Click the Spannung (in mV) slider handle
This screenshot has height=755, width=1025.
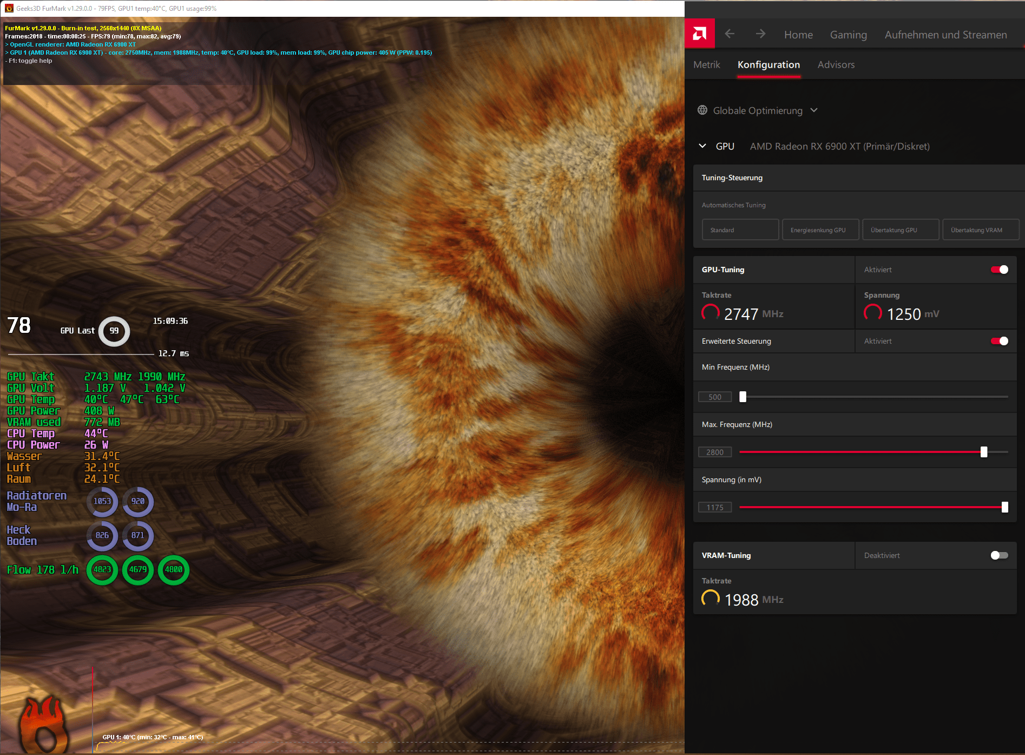click(x=1005, y=507)
